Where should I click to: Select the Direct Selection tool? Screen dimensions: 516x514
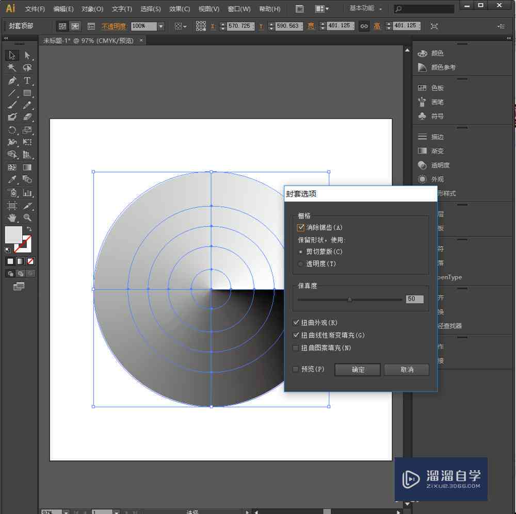[27, 55]
